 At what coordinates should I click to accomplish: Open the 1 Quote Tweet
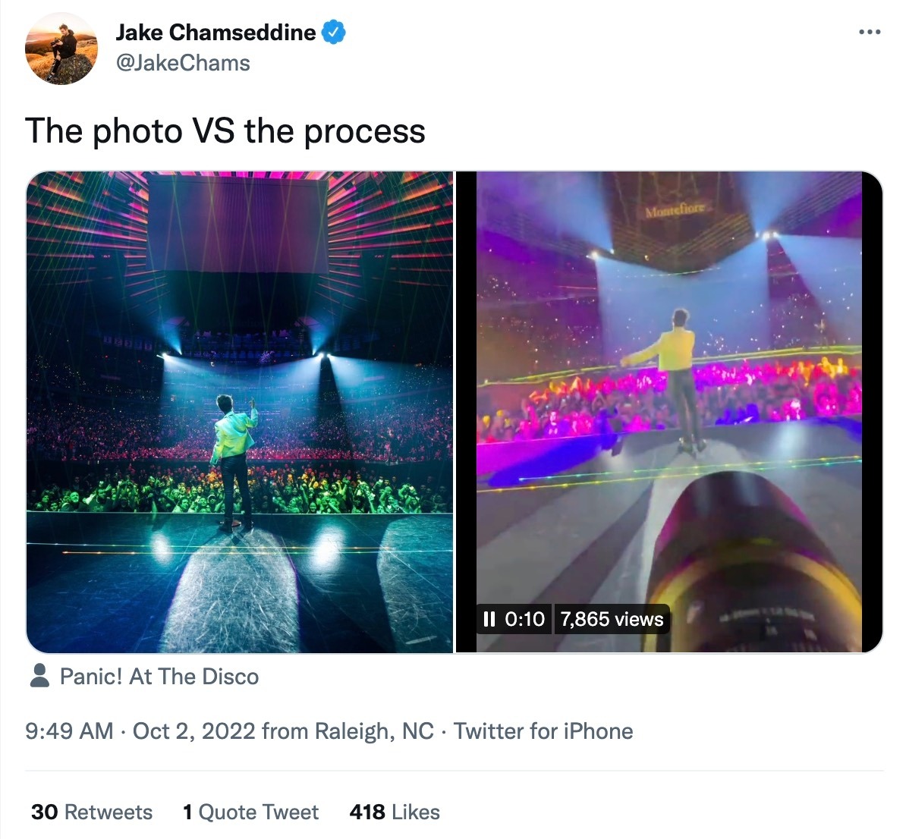coord(250,812)
